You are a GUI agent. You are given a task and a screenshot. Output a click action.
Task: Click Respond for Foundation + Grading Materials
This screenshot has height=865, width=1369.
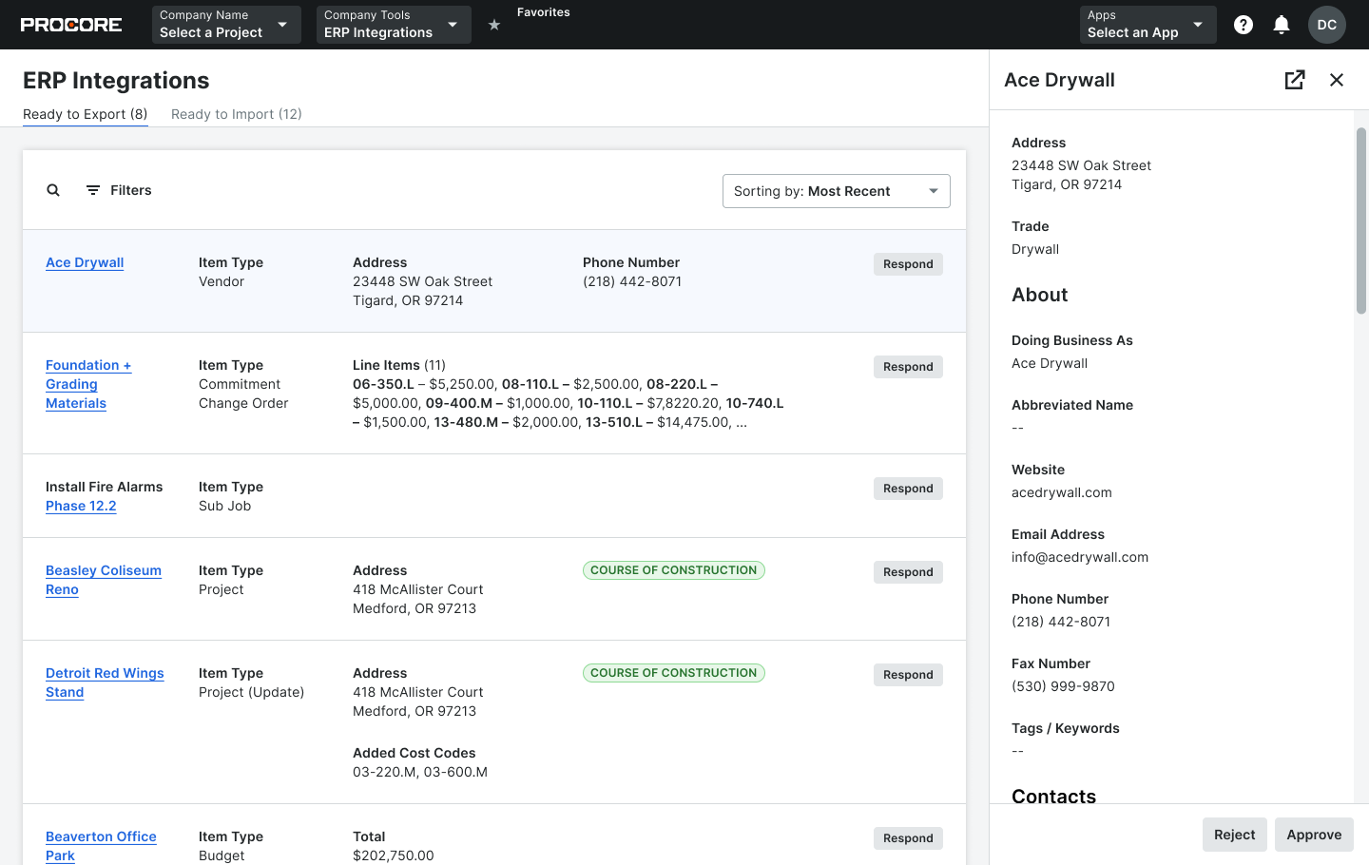(908, 367)
